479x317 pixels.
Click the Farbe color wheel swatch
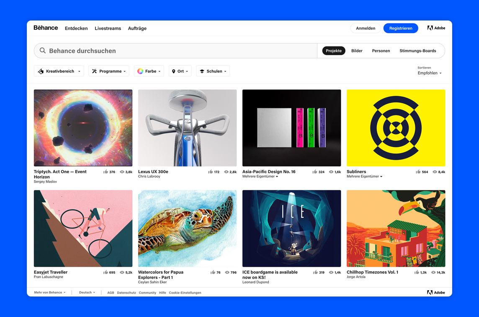tap(140, 71)
